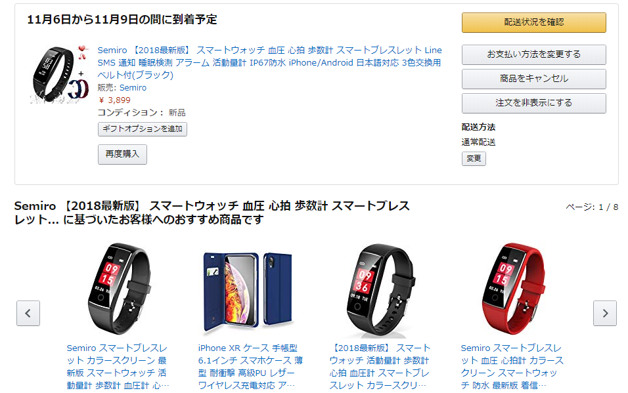Open the red Semiro smart bracelet image
628x393 pixels.
[513, 289]
